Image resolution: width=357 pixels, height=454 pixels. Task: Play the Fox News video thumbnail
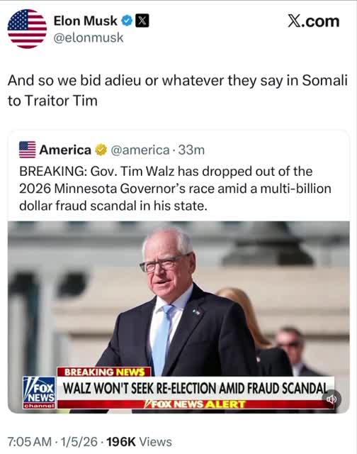178,317
